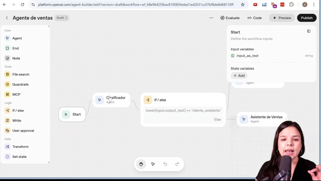Select the MCP tool

(16, 94)
